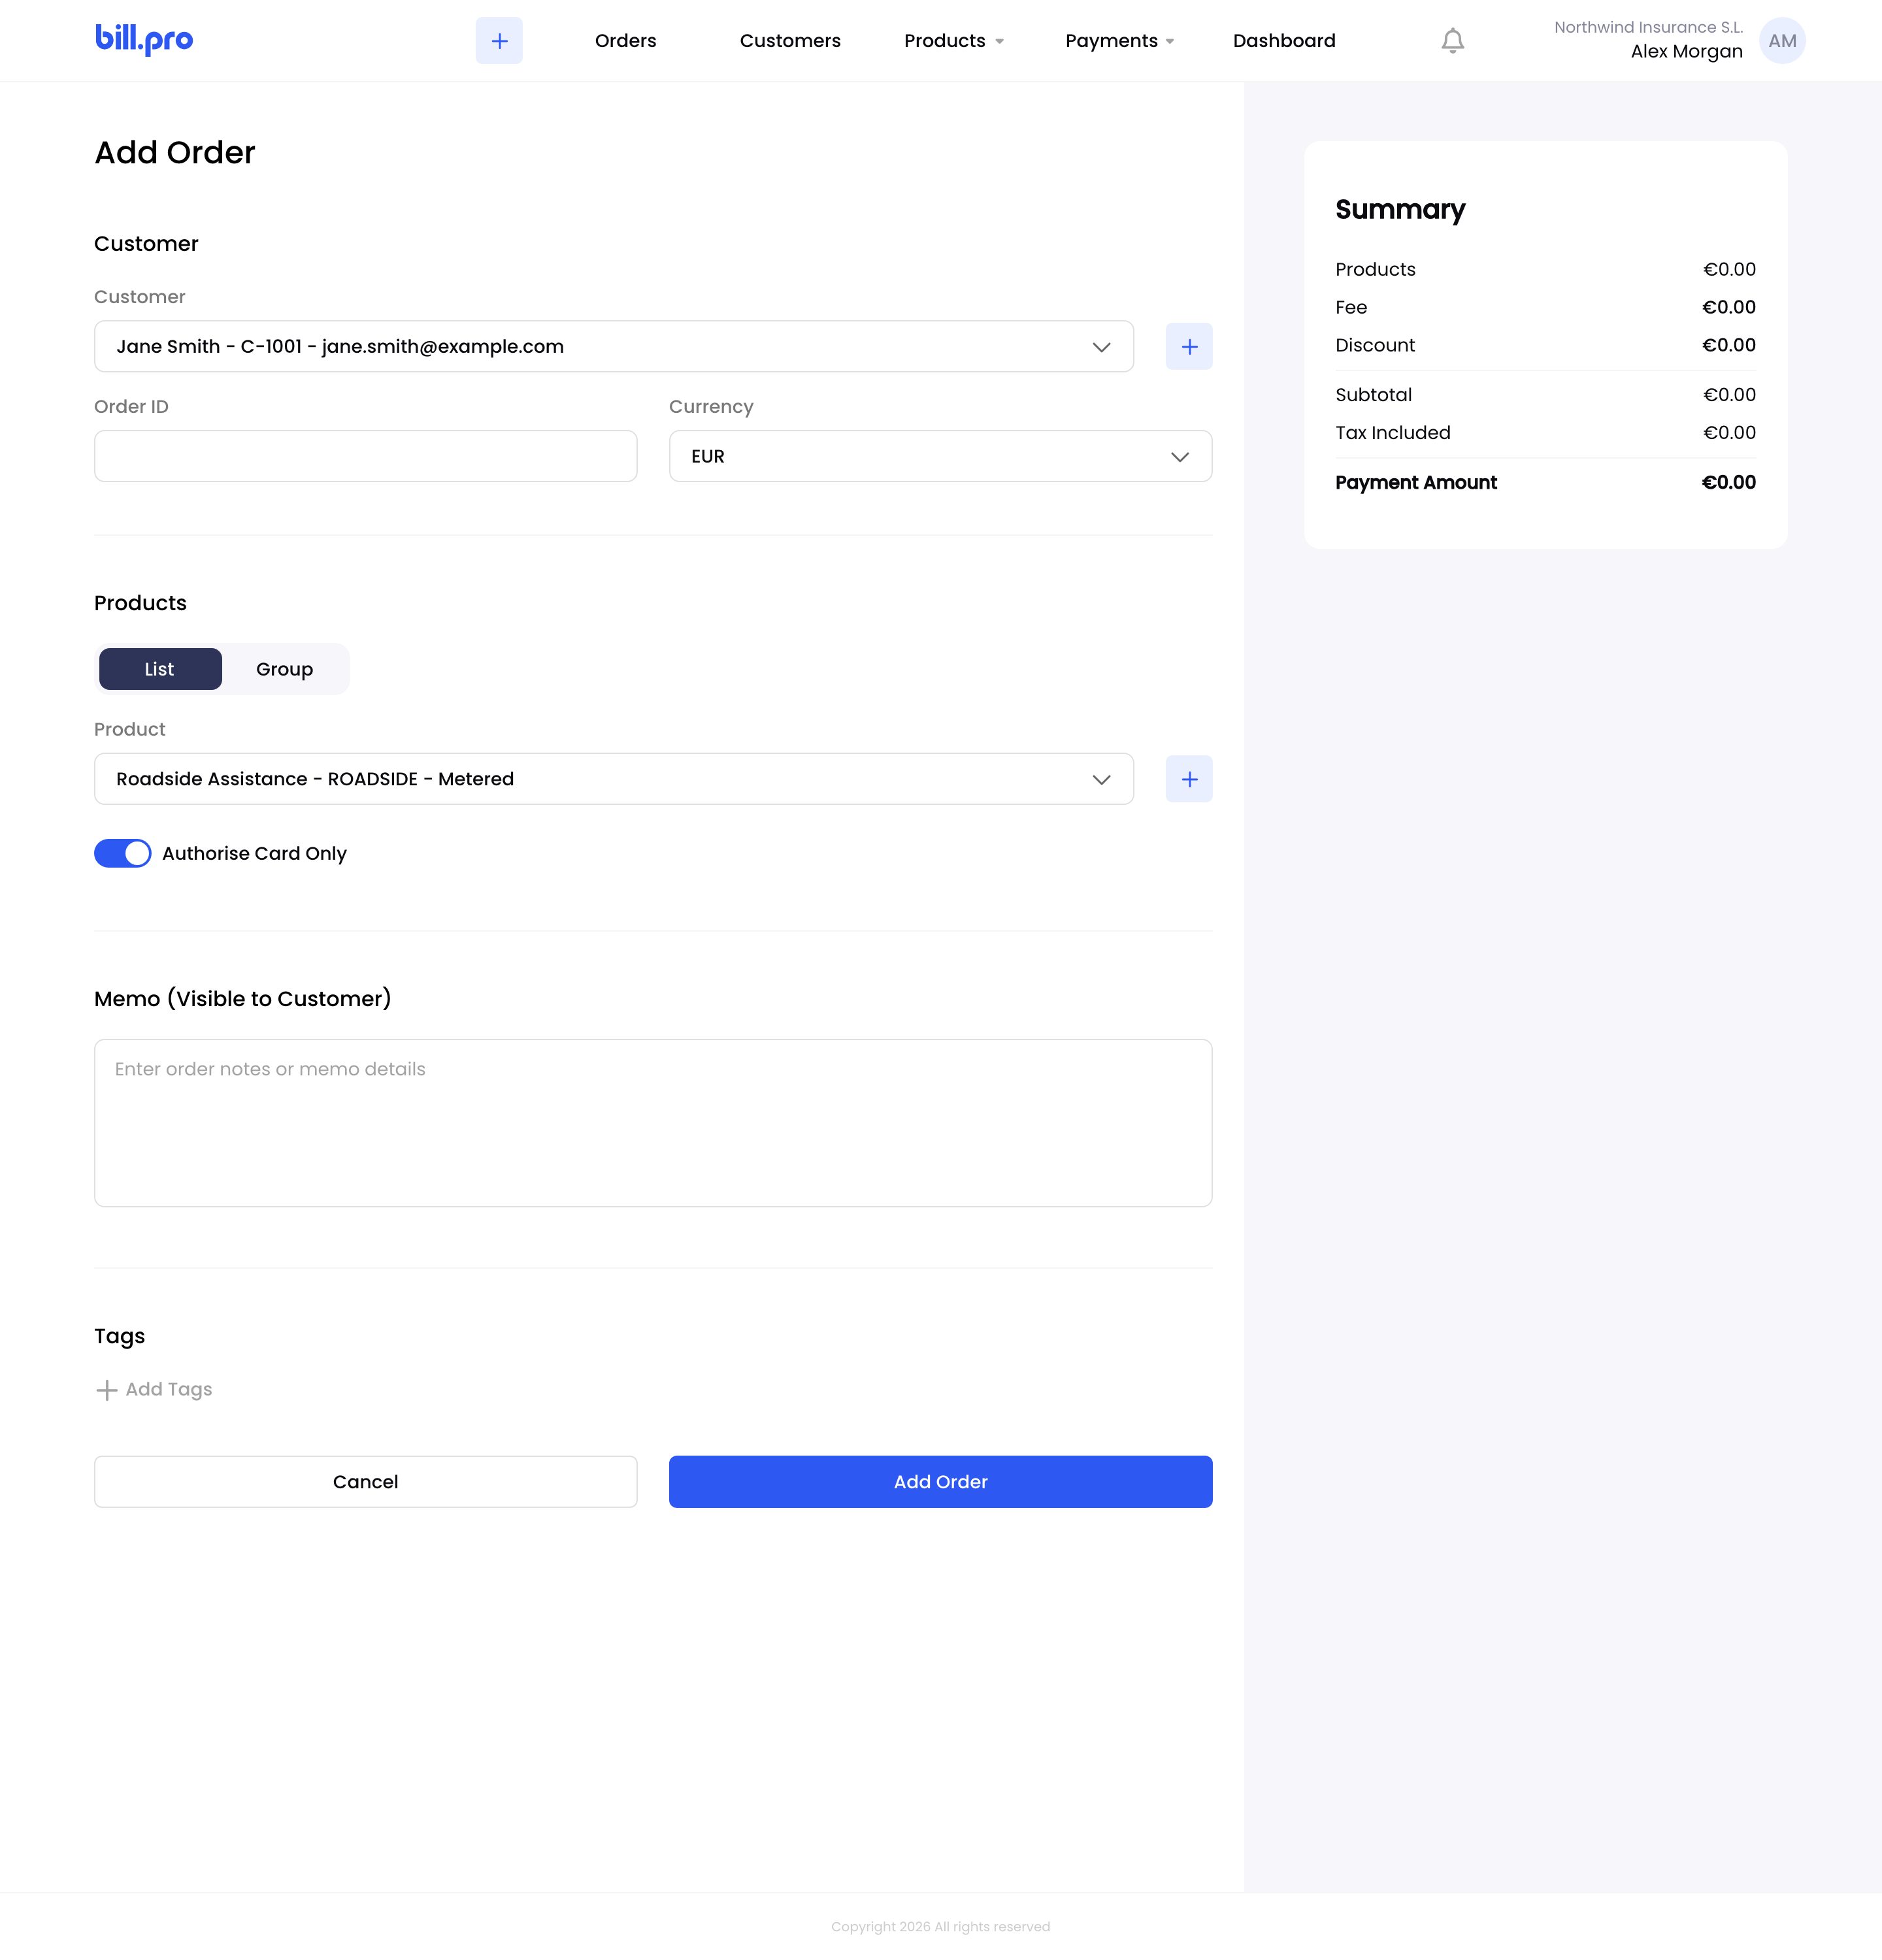
Task: Click the bill.pro logo
Action: tap(144, 39)
